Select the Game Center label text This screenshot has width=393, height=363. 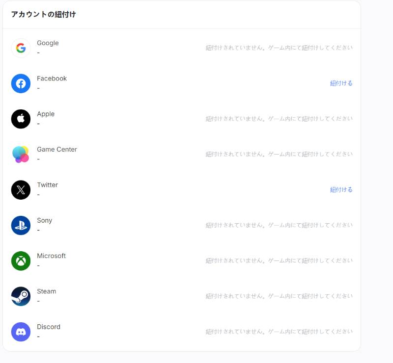pos(57,150)
